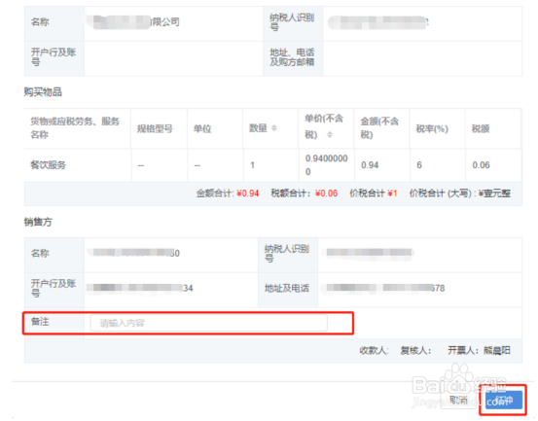Click the 收款人 label
Viewport: 538px width, 421px height.
374,350
